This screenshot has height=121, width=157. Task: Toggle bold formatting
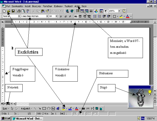pos(61,16)
